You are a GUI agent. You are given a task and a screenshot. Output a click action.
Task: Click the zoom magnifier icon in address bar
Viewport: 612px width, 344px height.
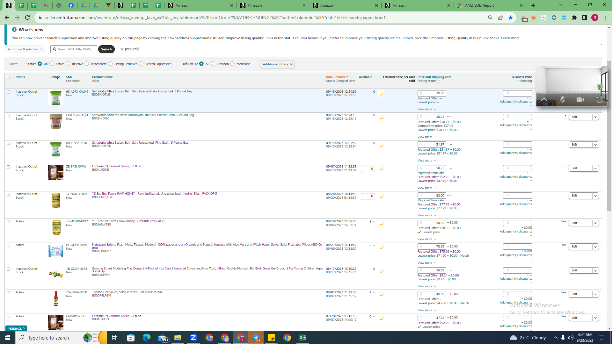click(x=490, y=18)
